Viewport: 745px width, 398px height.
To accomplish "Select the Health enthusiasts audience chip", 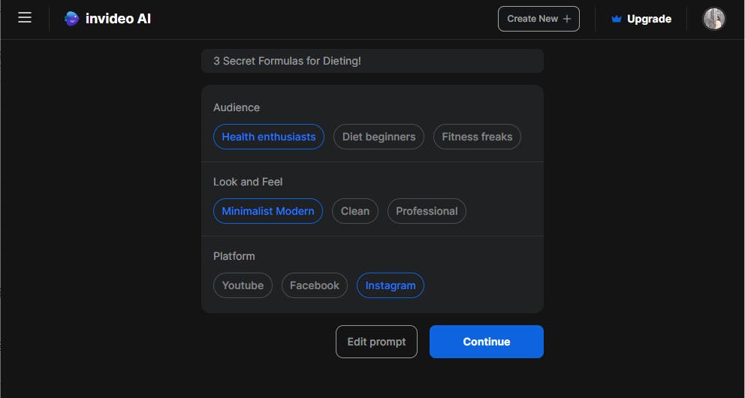I will click(x=269, y=137).
